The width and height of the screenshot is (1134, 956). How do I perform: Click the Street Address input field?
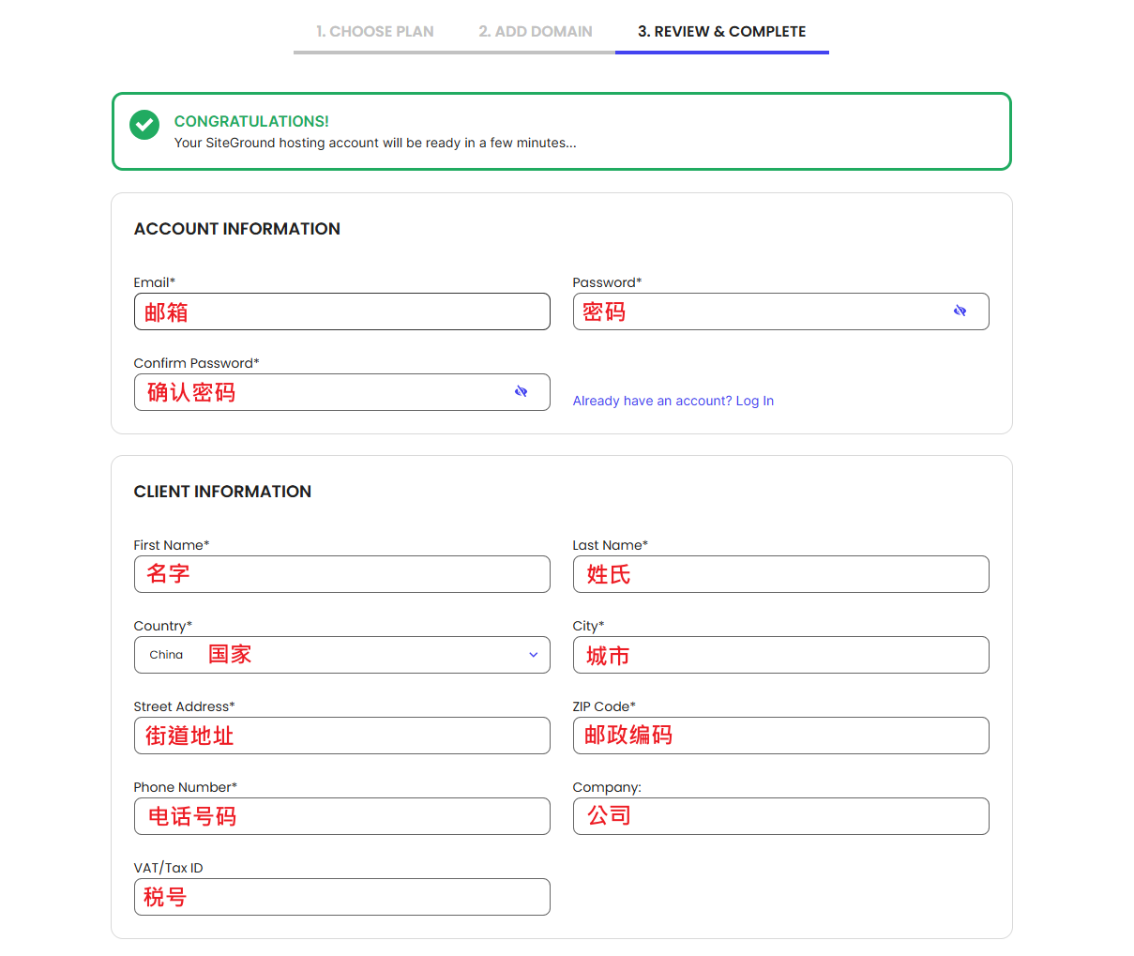pyautogui.click(x=341, y=736)
